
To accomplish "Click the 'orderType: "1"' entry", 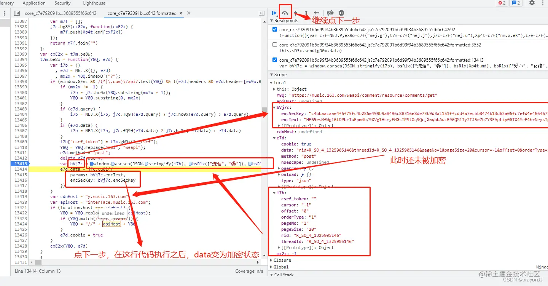I will pos(299,217).
